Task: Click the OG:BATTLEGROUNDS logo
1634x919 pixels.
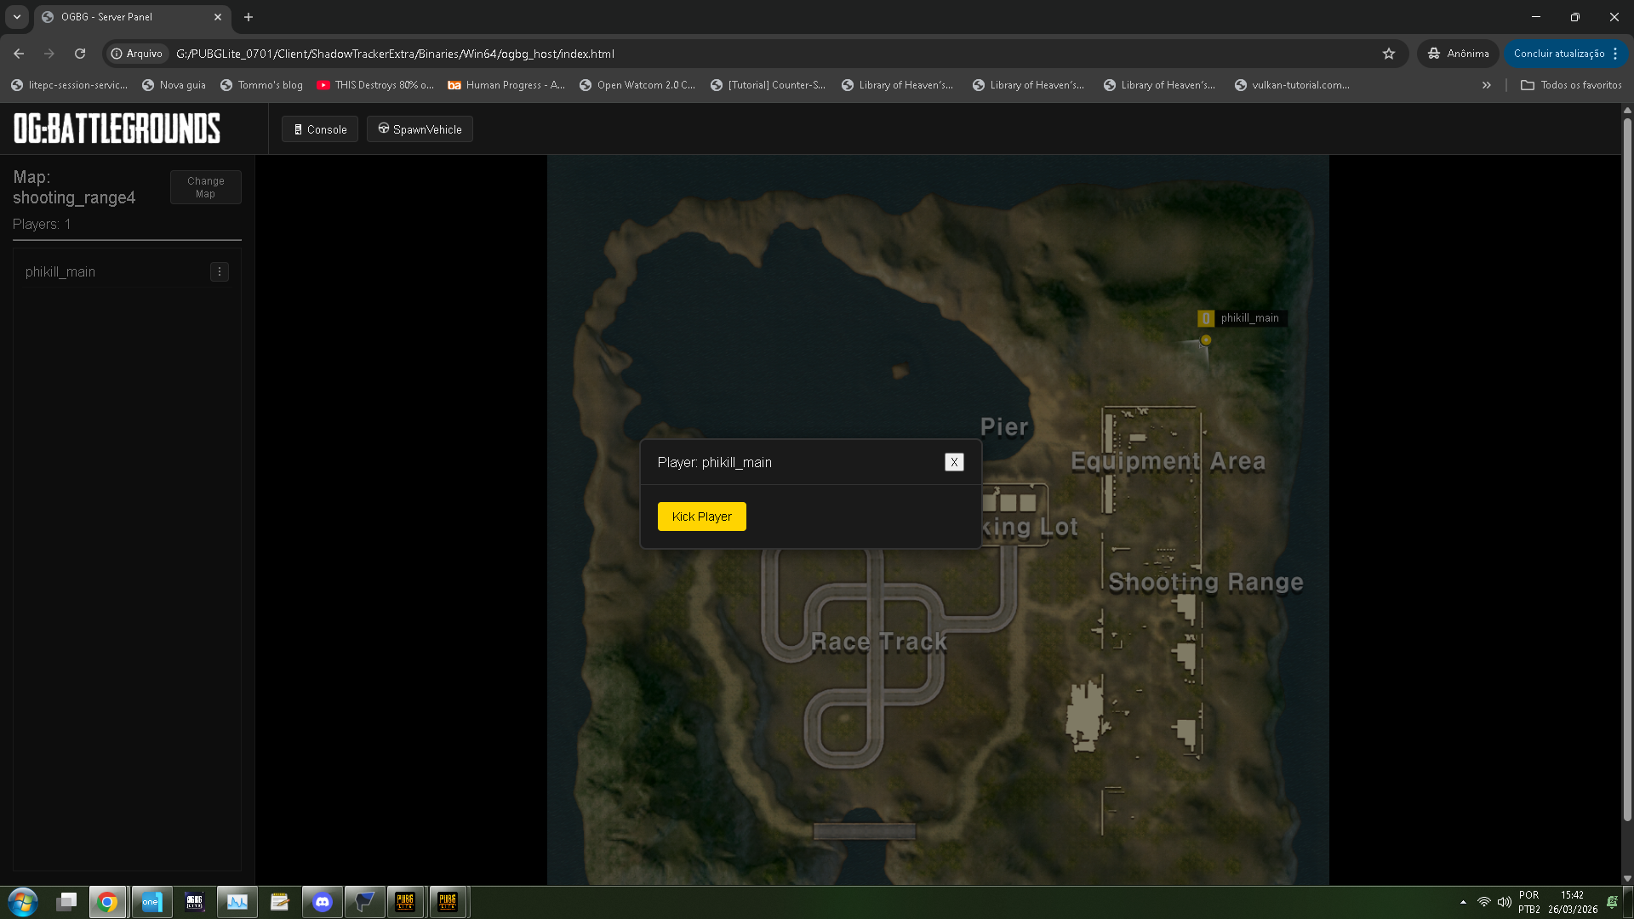Action: (117, 128)
